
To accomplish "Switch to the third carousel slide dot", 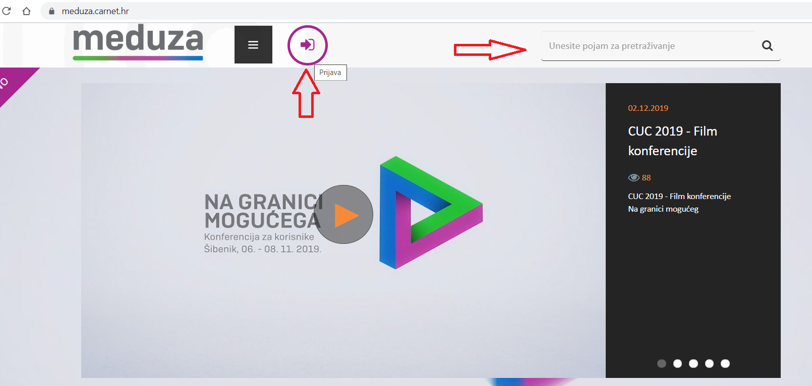I will click(x=693, y=363).
